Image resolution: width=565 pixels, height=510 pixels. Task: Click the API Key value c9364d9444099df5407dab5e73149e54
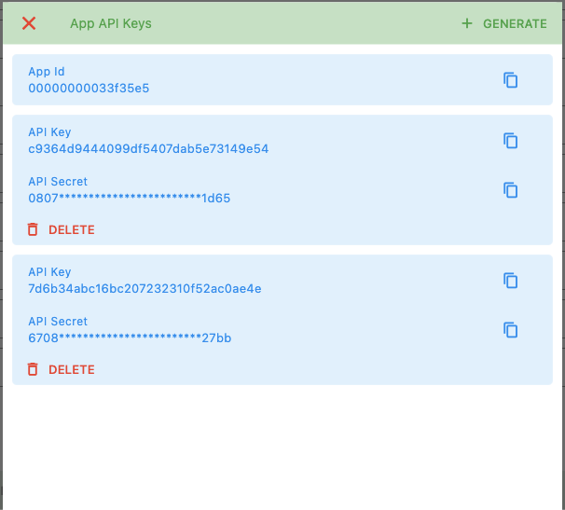[148, 149]
